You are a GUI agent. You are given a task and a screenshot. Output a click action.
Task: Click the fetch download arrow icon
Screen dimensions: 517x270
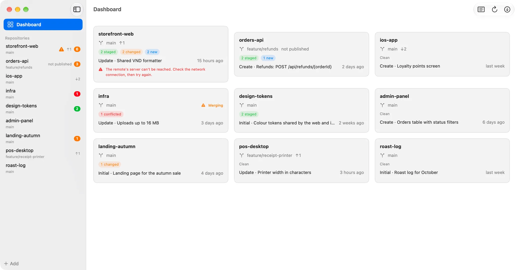coord(507,9)
